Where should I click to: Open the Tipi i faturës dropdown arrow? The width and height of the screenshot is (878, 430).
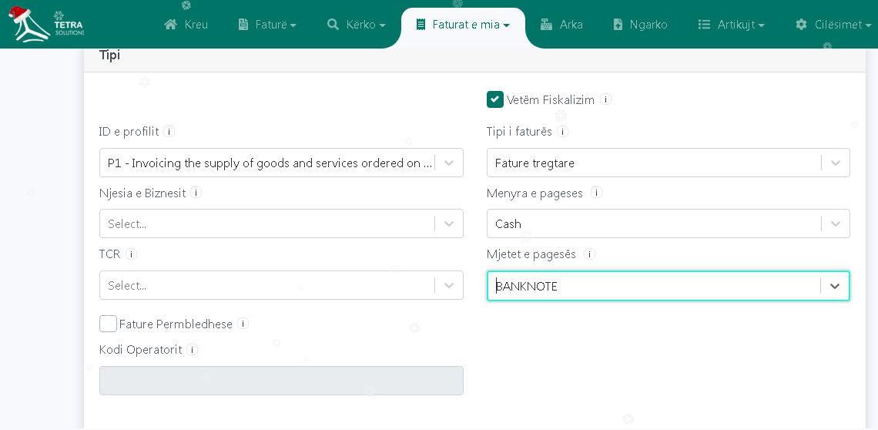coord(836,163)
